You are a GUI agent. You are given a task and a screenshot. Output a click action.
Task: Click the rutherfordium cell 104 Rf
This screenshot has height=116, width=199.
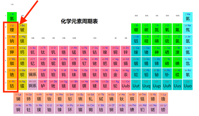tap(43, 85)
